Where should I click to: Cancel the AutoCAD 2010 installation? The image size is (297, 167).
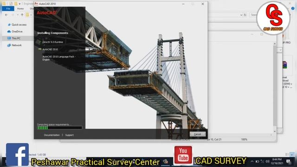click(198, 134)
